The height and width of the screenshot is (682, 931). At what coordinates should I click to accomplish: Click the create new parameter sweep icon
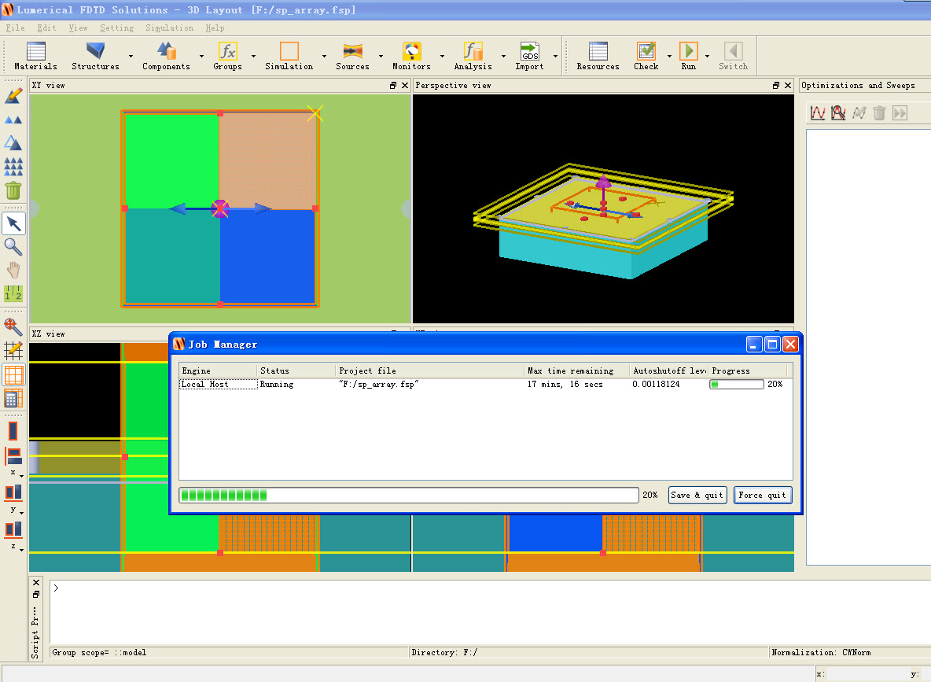tap(818, 112)
